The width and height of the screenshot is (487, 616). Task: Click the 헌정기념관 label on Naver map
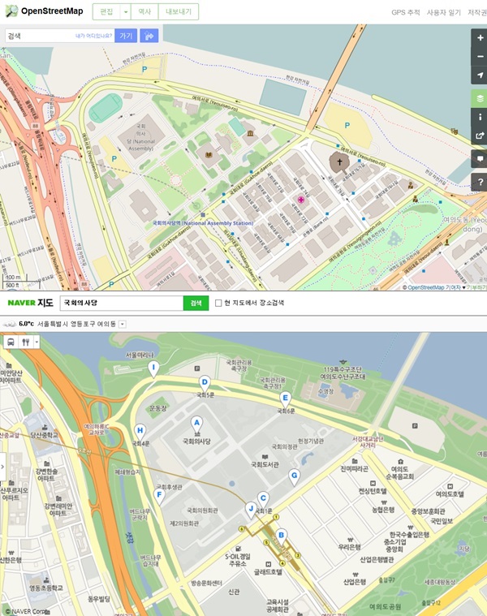311,442
